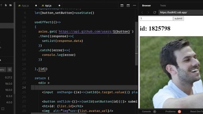Click the 'id: 1825798' heading
Image resolution: width=203 pixels, height=114 pixels.
[155, 28]
